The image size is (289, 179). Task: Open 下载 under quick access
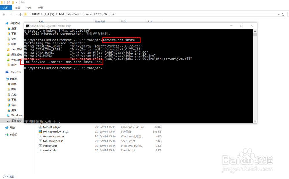[14, 34]
